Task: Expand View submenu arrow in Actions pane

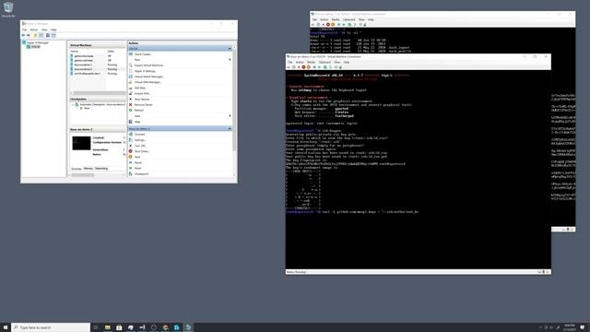Action: point(230,116)
